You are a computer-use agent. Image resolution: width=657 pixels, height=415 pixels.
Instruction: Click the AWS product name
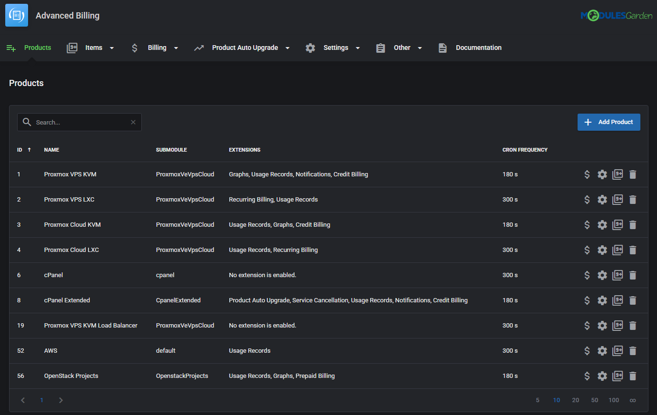click(51, 351)
